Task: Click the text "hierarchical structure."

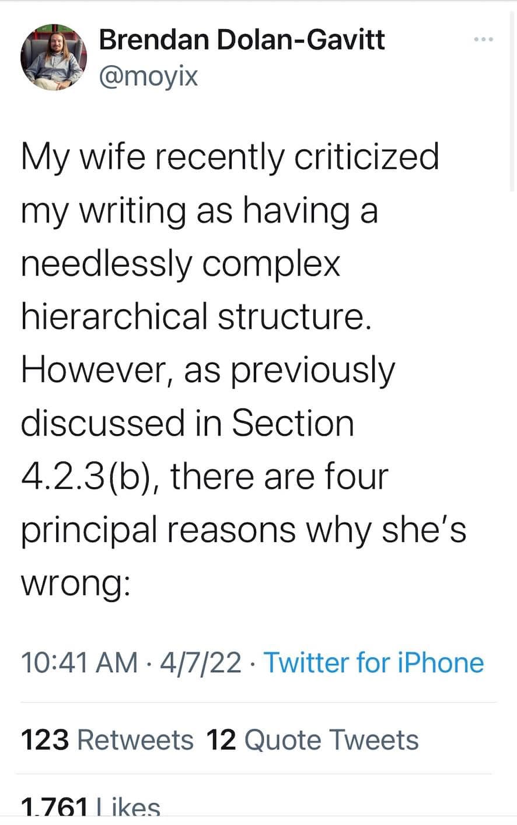Action: (x=195, y=316)
